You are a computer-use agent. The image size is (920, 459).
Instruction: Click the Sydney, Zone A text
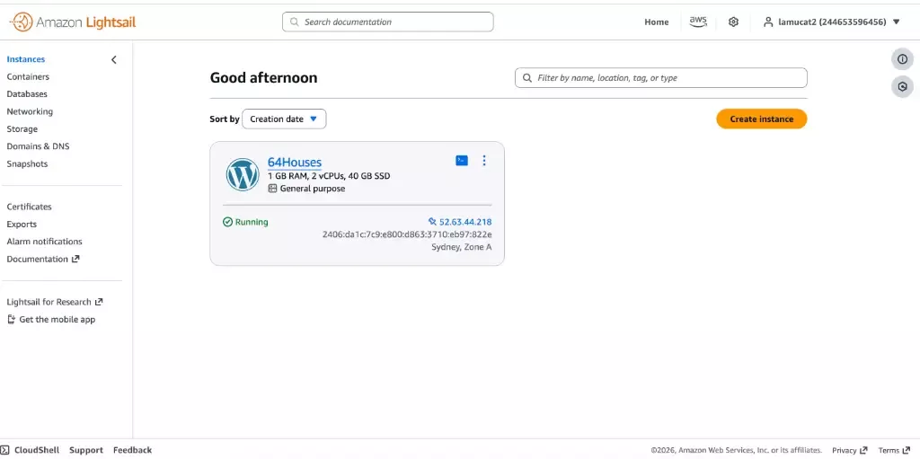tap(462, 246)
